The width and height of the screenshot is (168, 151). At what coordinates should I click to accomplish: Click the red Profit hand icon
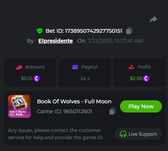point(131,67)
